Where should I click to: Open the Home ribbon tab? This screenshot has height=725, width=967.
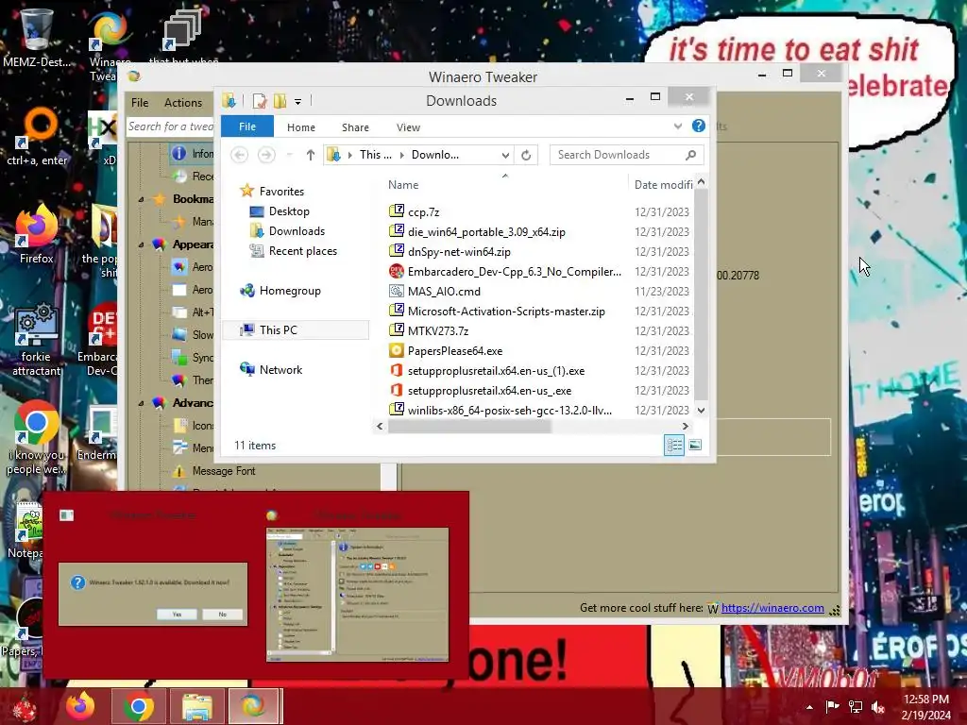point(301,127)
